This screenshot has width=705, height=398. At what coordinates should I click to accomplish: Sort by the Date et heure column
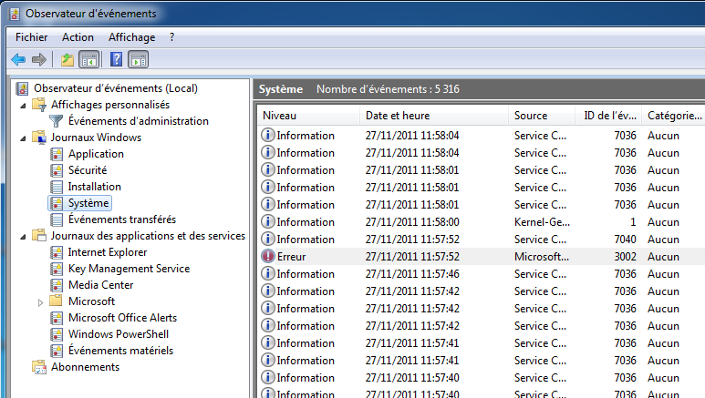(397, 116)
